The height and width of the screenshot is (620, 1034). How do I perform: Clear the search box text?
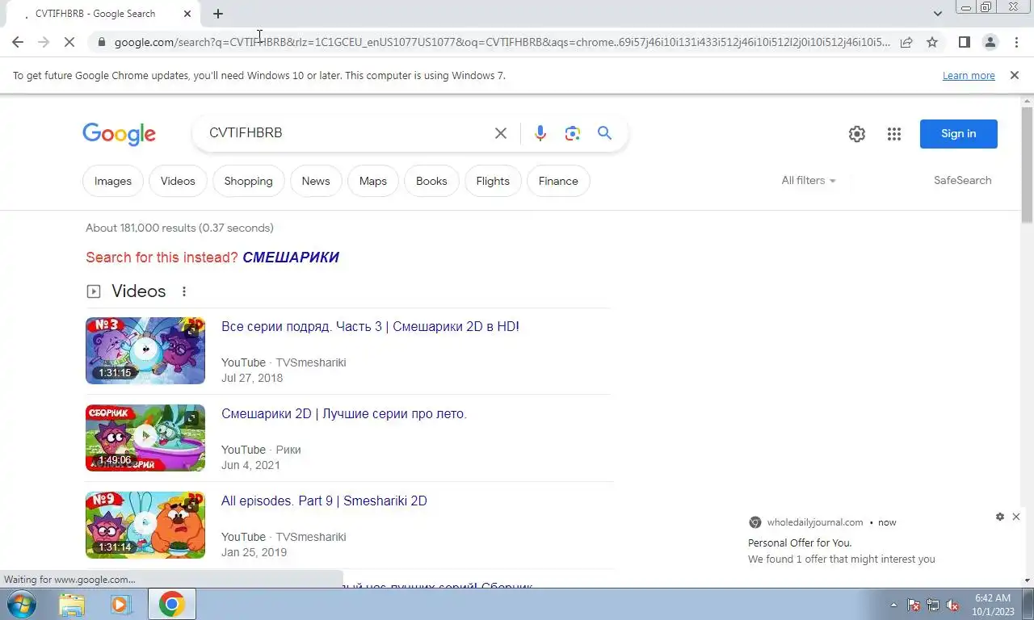click(501, 133)
